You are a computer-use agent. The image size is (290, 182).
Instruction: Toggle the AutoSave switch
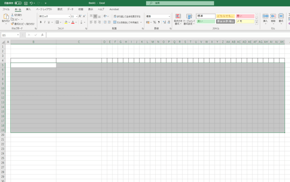18,3
